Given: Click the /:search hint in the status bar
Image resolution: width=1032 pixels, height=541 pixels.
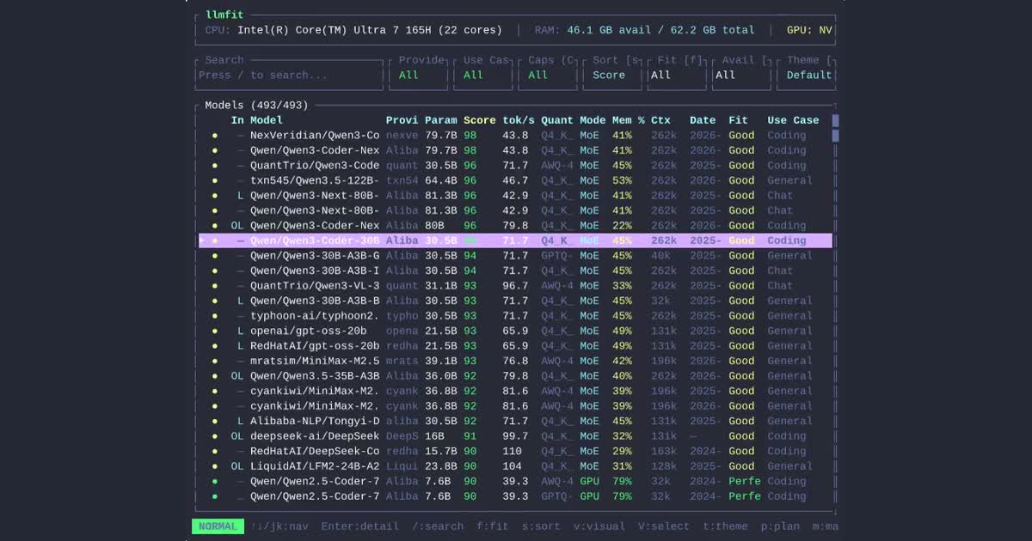Looking at the screenshot, I should 438,526.
